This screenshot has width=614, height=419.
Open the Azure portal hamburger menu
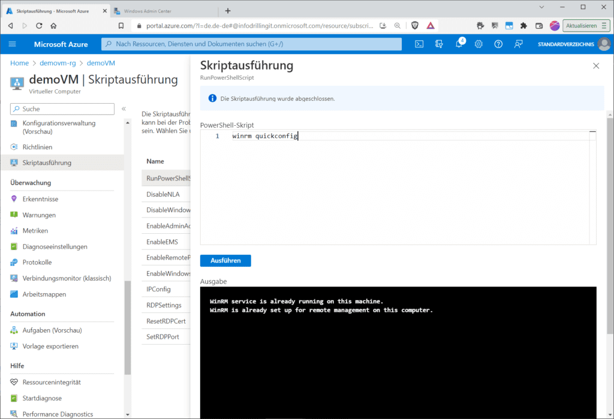pos(12,44)
